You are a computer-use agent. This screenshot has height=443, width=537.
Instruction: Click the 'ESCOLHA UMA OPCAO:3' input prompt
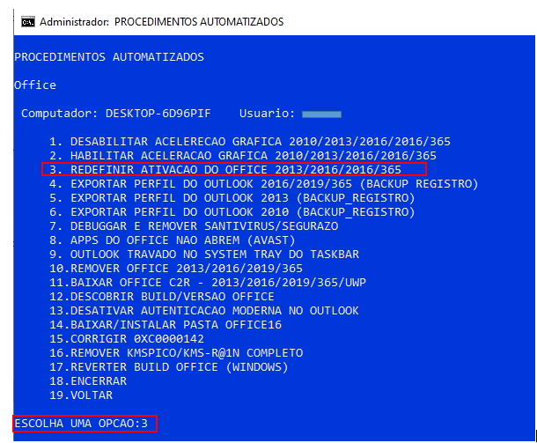pyautogui.click(x=81, y=424)
